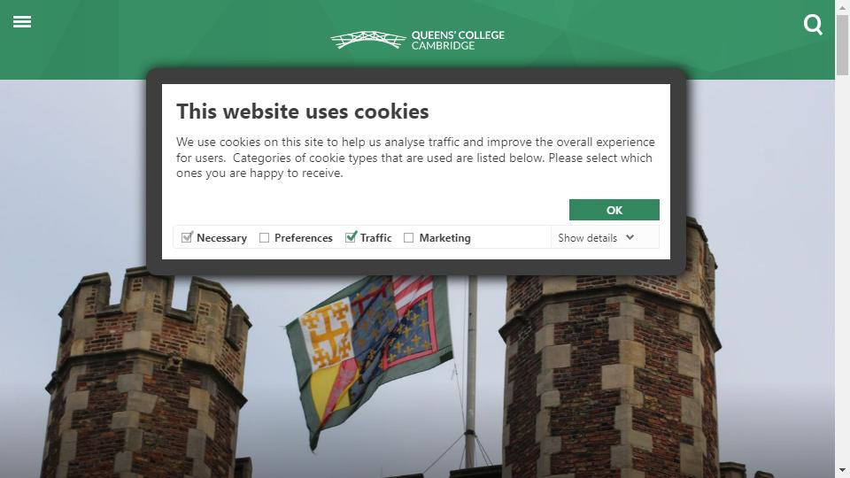The width and height of the screenshot is (850, 478).
Task: Click the scrollbar down arrow
Action: [x=842, y=470]
